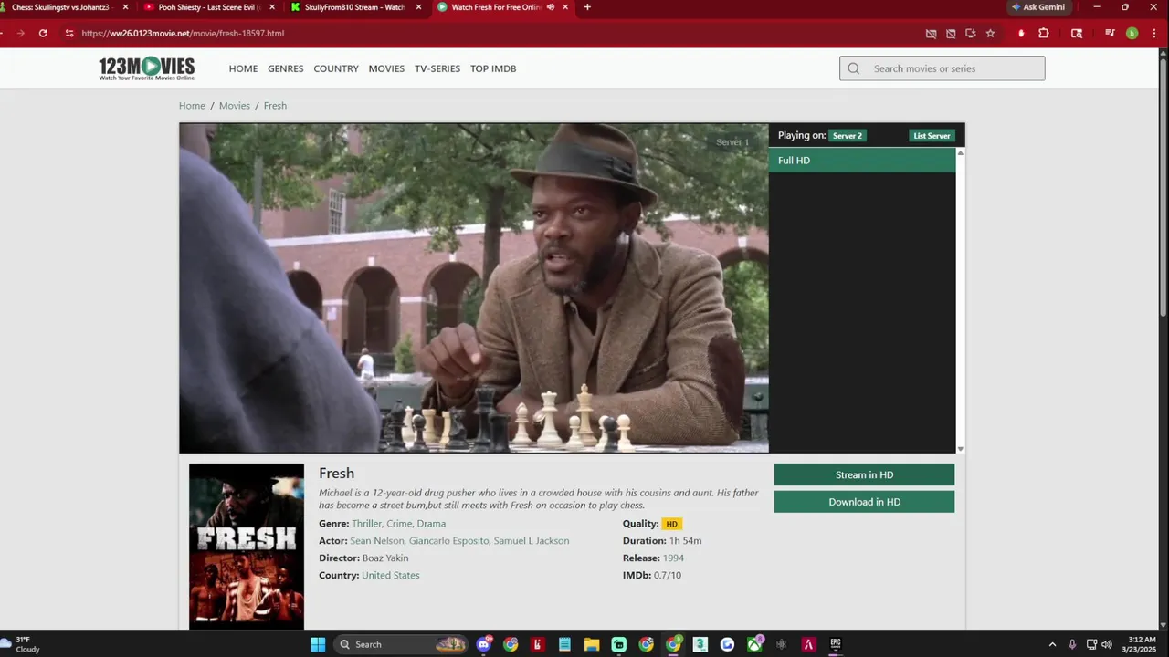The height and width of the screenshot is (657, 1169).
Task: Open the Drama genre link
Action: point(431,524)
